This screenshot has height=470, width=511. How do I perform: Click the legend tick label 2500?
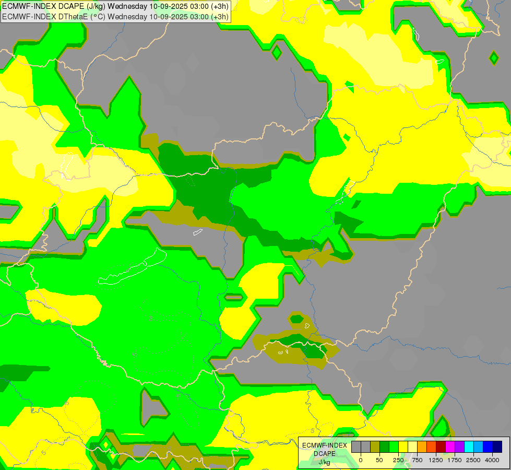tap(473, 460)
